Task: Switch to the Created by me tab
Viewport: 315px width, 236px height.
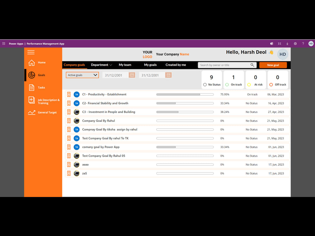Action: tap(175, 65)
